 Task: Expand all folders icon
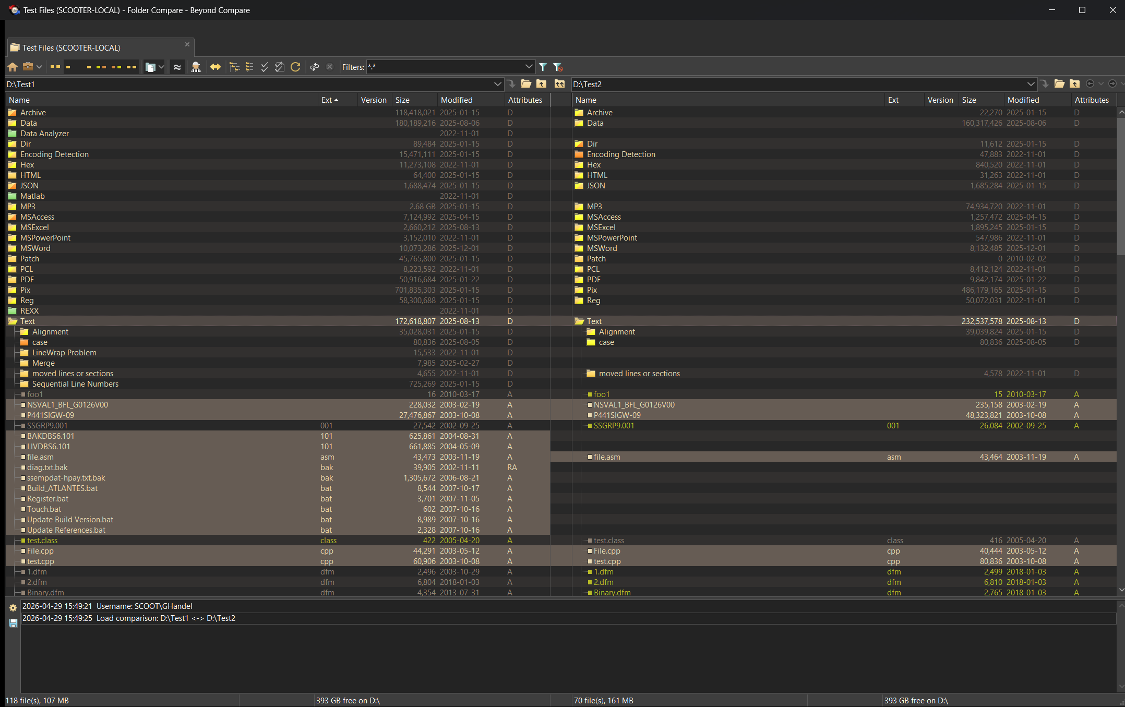coord(234,67)
